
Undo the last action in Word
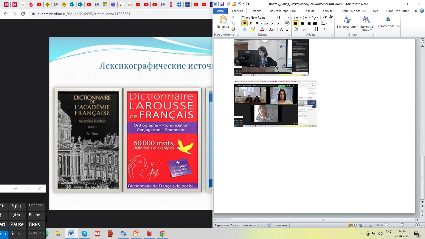pos(240,4)
